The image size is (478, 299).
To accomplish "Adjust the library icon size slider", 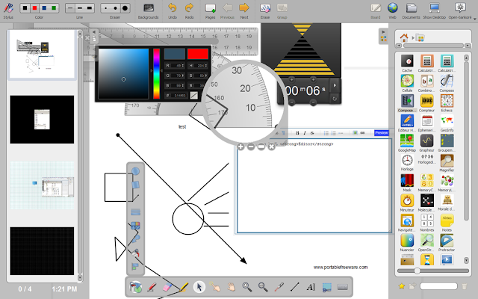I will 417,271.
